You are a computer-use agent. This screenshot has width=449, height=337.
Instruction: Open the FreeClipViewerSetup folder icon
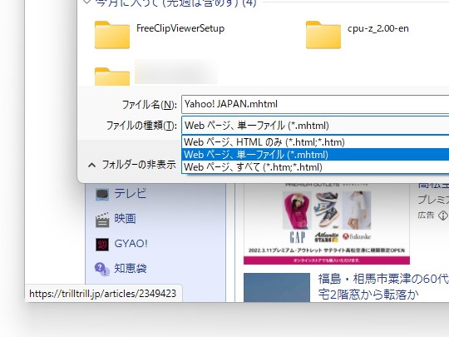click(x=112, y=35)
